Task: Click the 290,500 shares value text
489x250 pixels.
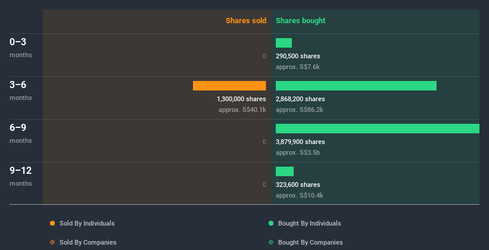Action: 298,56
